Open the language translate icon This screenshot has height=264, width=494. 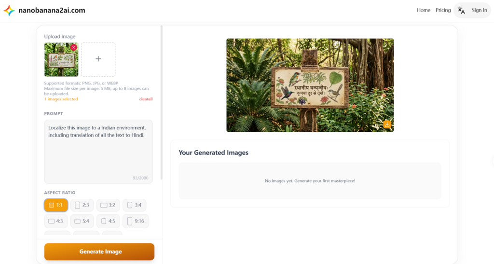tap(461, 11)
